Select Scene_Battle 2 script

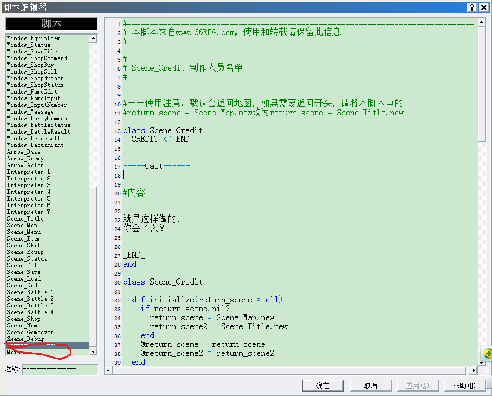pos(31,299)
